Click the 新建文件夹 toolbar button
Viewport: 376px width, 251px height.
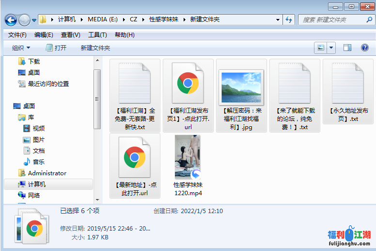95,48
